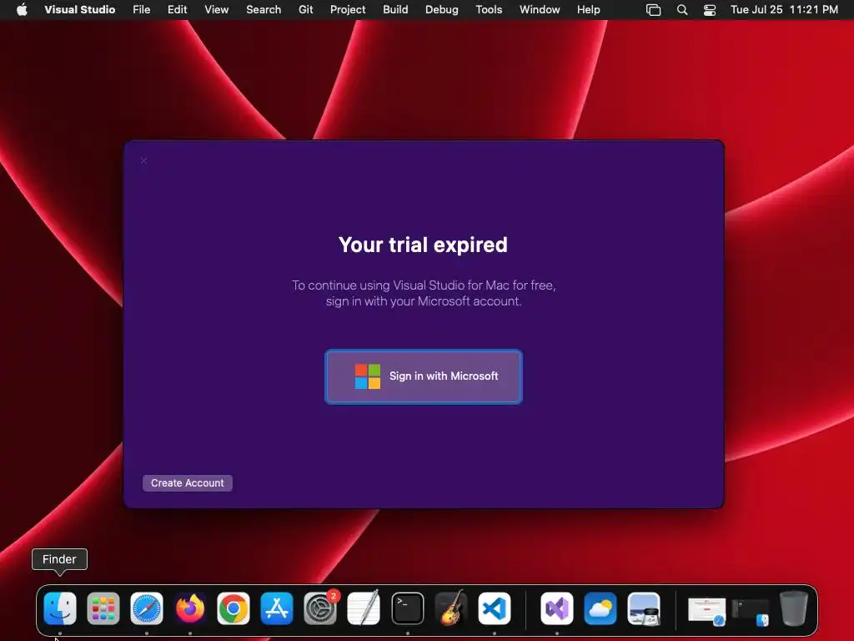Viewport: 854px width, 641px height.
Task: Open the Trash from the Dock
Action: coord(794,608)
